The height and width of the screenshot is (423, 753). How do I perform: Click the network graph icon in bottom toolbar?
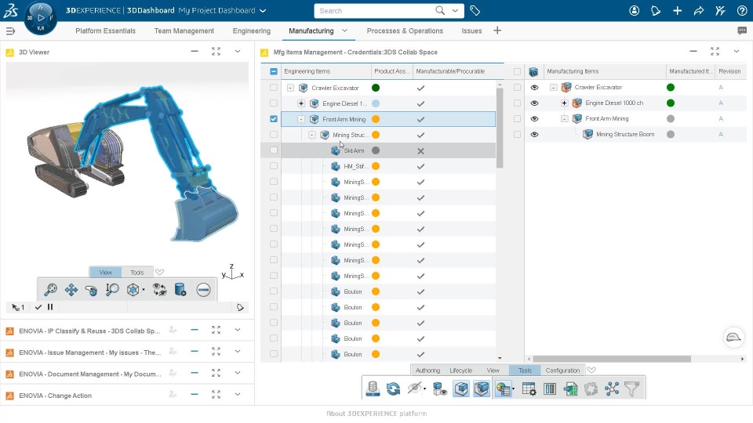pyautogui.click(x=612, y=389)
